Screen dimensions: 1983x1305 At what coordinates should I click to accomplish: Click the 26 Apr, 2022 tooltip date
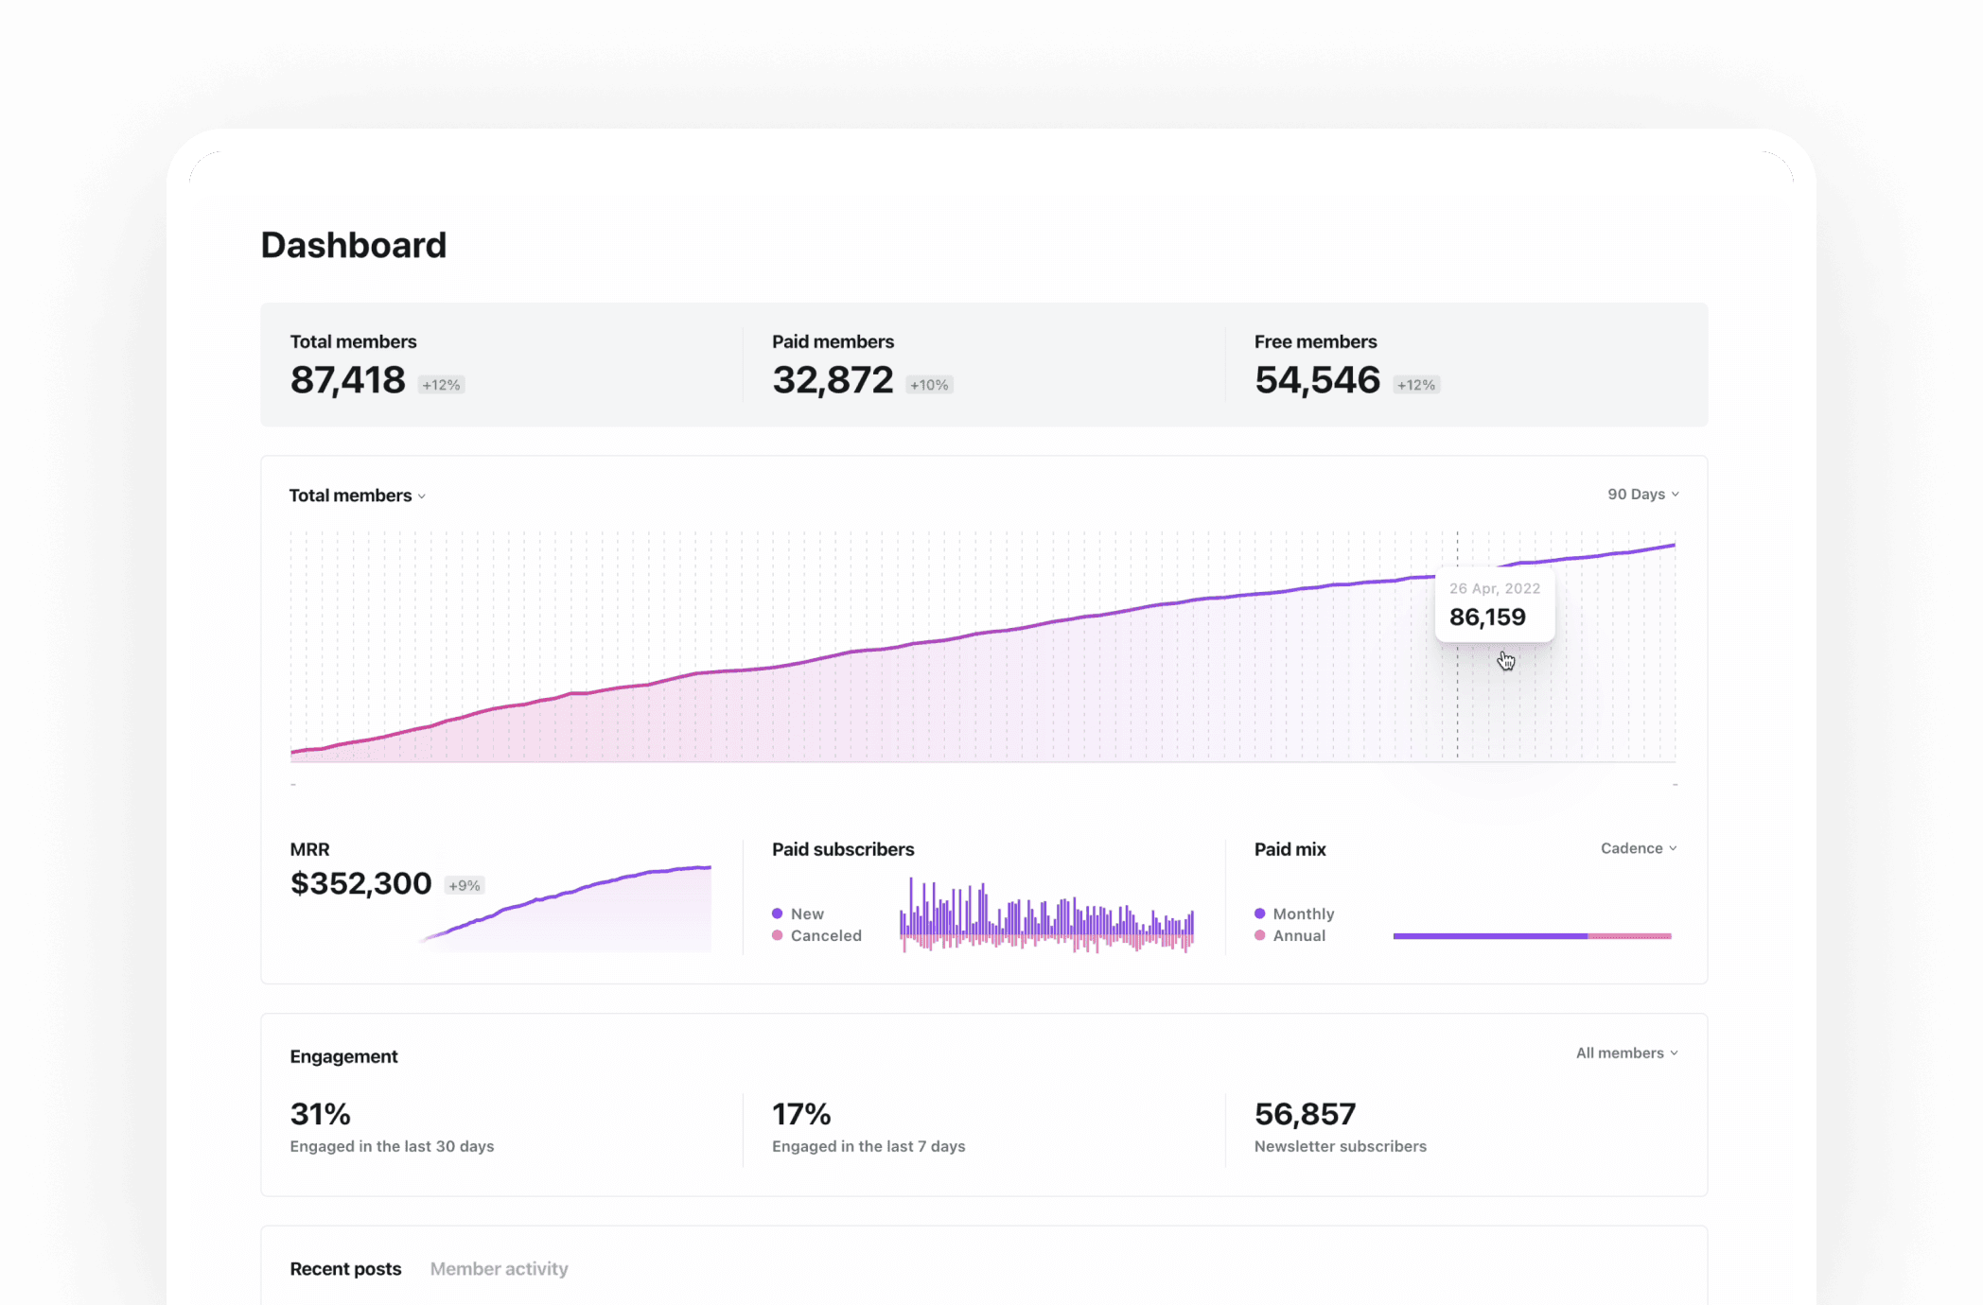click(x=1495, y=588)
